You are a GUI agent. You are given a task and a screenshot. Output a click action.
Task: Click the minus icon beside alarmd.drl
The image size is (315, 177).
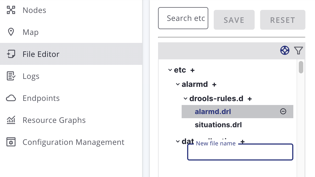pos(283,111)
